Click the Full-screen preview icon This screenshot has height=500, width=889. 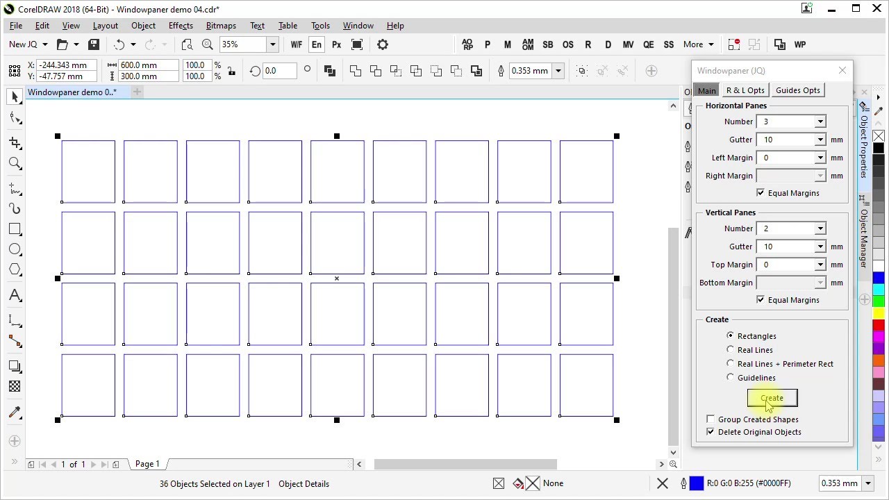tap(357, 44)
